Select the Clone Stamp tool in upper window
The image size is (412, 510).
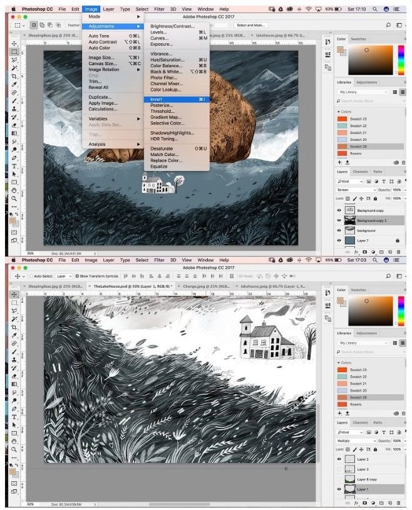pos(14,109)
